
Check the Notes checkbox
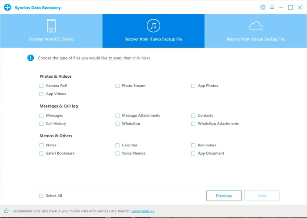pos(42,145)
